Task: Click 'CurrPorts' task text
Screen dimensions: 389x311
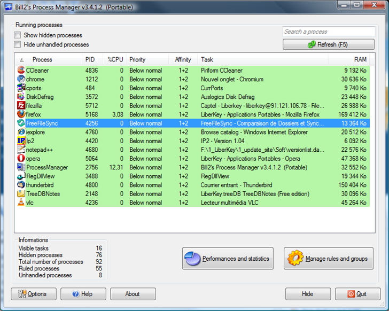Action: coord(212,88)
